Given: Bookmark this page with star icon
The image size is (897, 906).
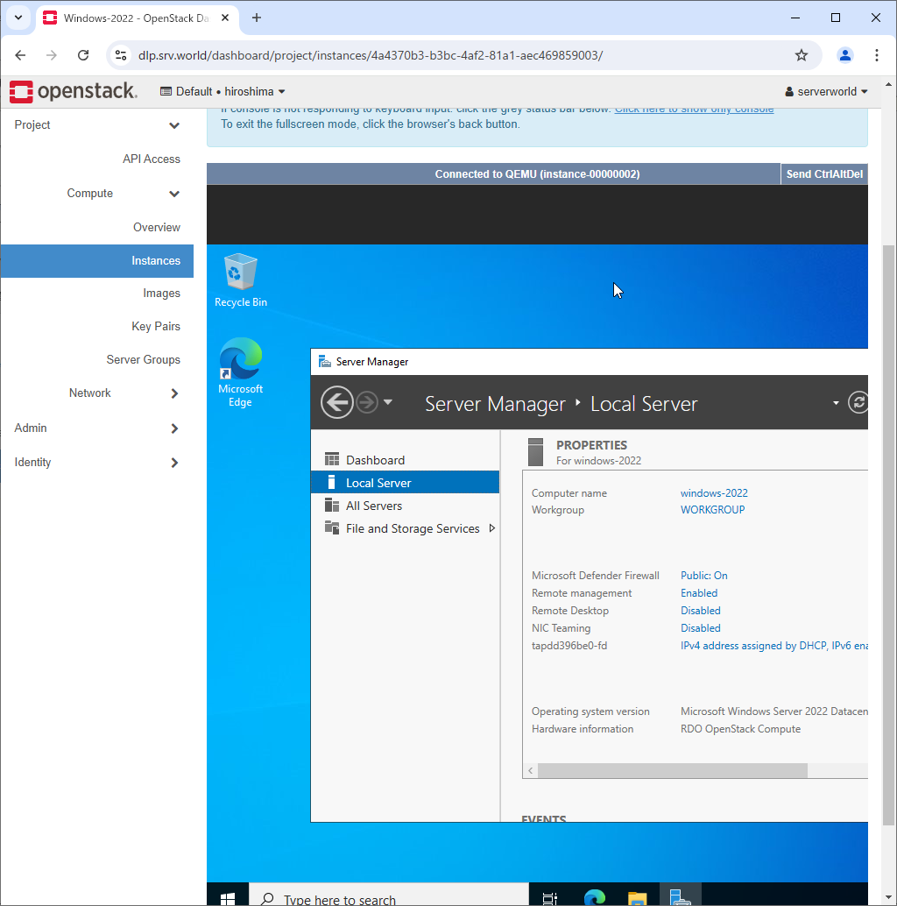Looking at the screenshot, I should 802,55.
